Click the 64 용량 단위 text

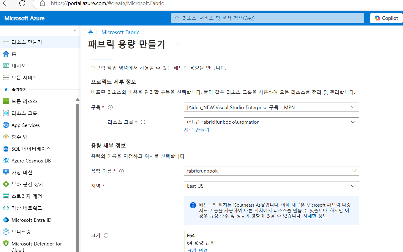point(201,243)
